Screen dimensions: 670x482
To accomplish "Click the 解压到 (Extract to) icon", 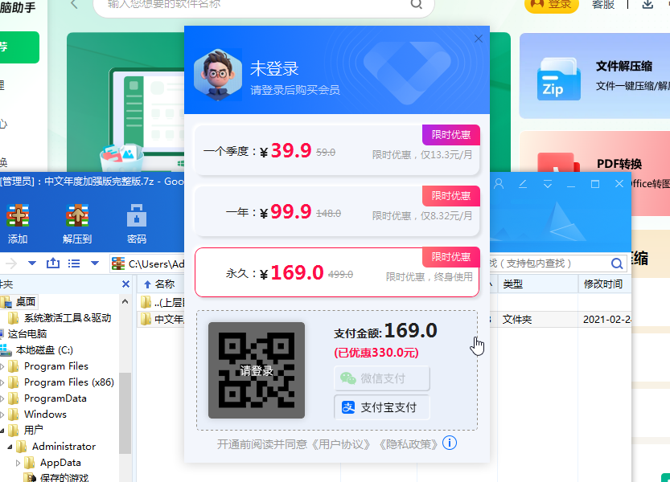I will [x=77, y=216].
